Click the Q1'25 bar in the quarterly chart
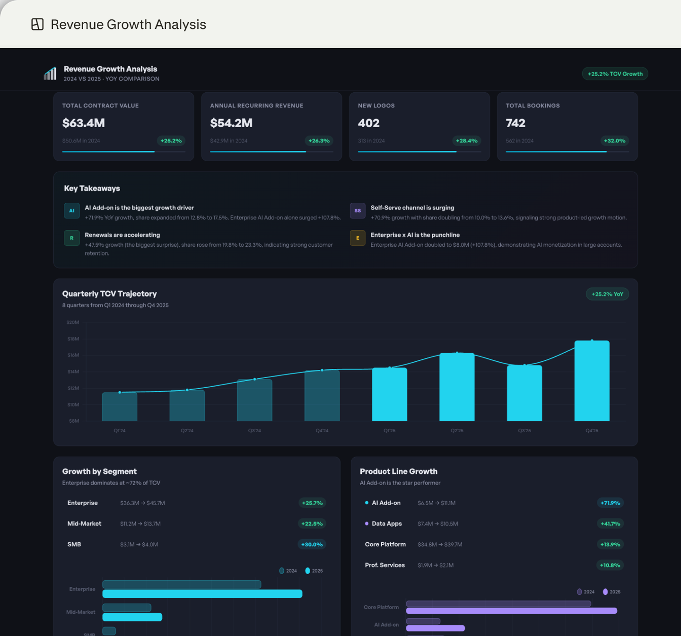Viewport: 681px width, 636px height. click(x=390, y=394)
